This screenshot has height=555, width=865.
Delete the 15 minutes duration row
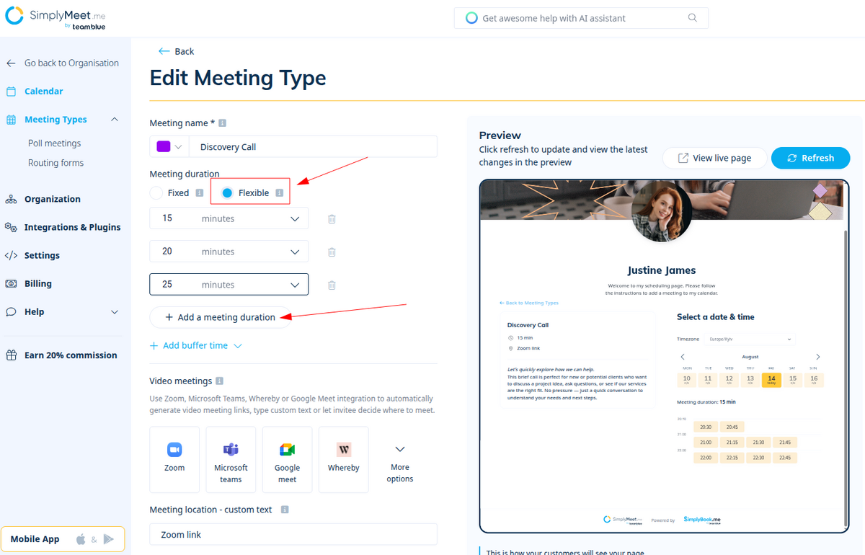point(332,219)
